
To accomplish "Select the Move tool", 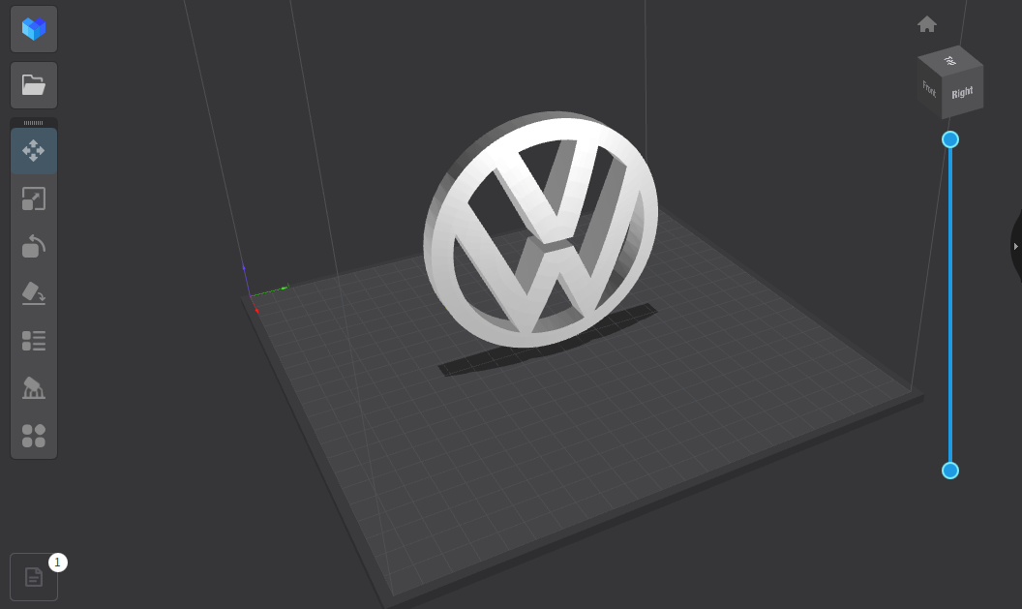I will point(34,151).
